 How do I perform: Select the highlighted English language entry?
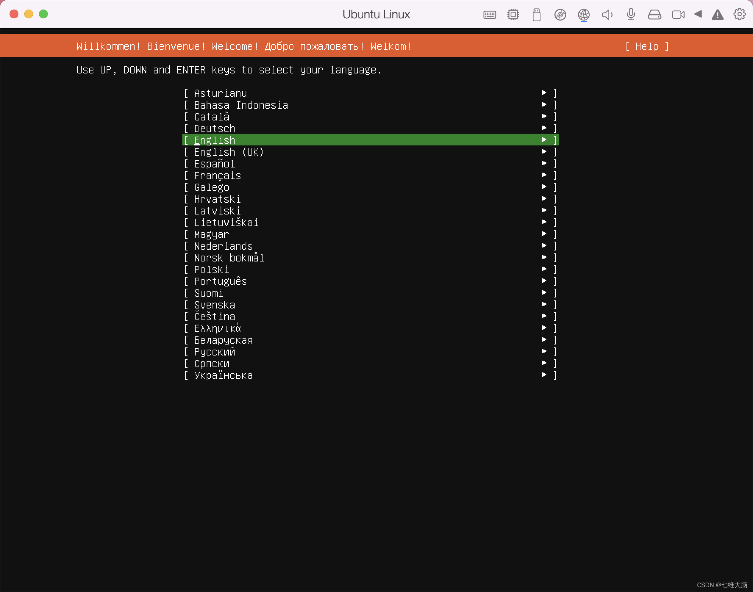tap(371, 140)
